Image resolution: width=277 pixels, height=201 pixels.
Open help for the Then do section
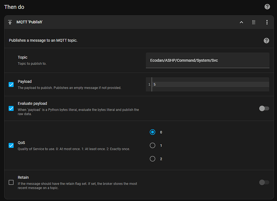tap(267, 7)
